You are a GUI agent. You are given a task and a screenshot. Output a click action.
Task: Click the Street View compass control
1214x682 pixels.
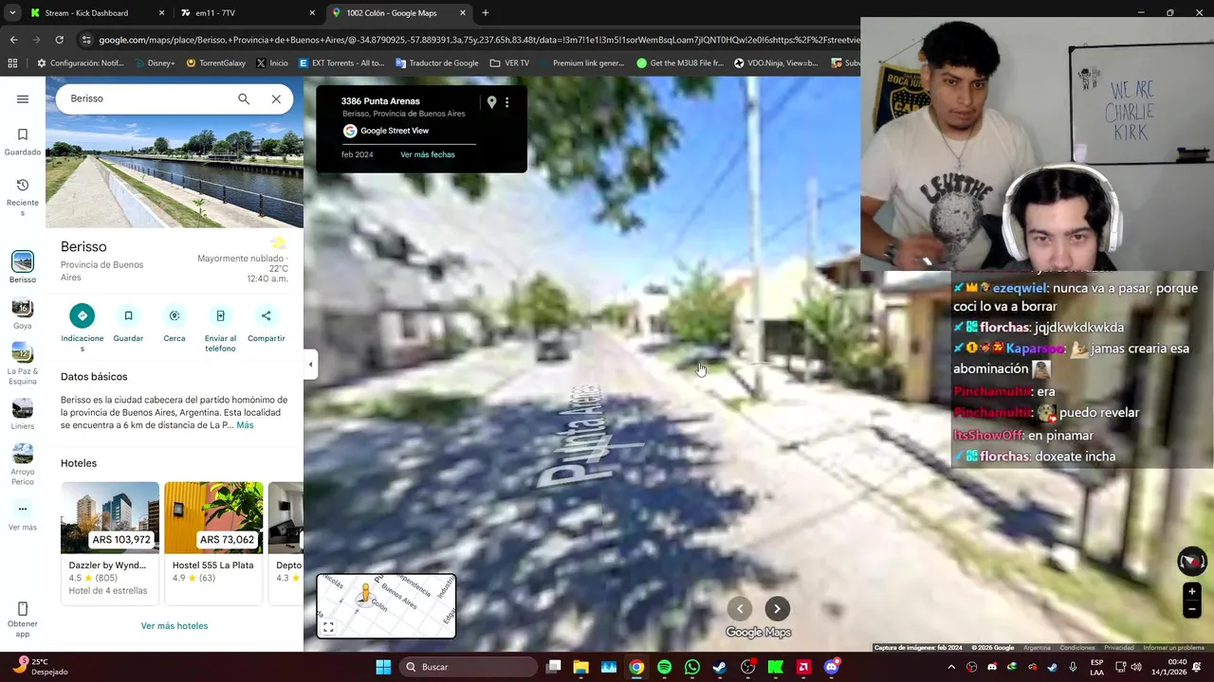coord(1192,562)
